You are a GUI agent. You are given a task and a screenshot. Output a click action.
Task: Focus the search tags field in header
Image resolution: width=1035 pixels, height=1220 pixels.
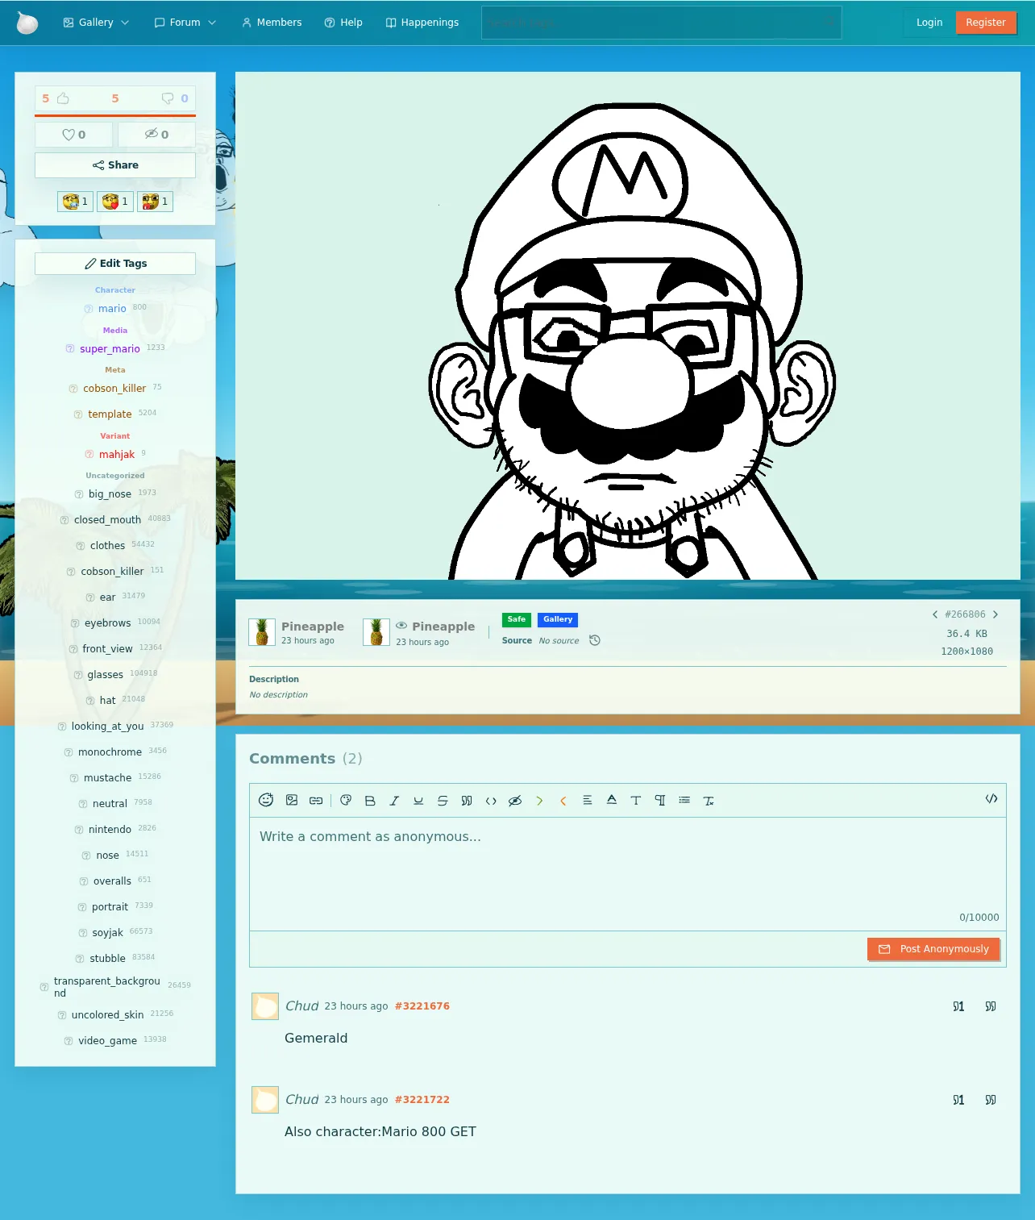pos(661,23)
